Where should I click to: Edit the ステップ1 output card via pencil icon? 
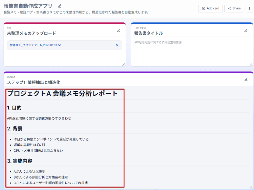246,80
